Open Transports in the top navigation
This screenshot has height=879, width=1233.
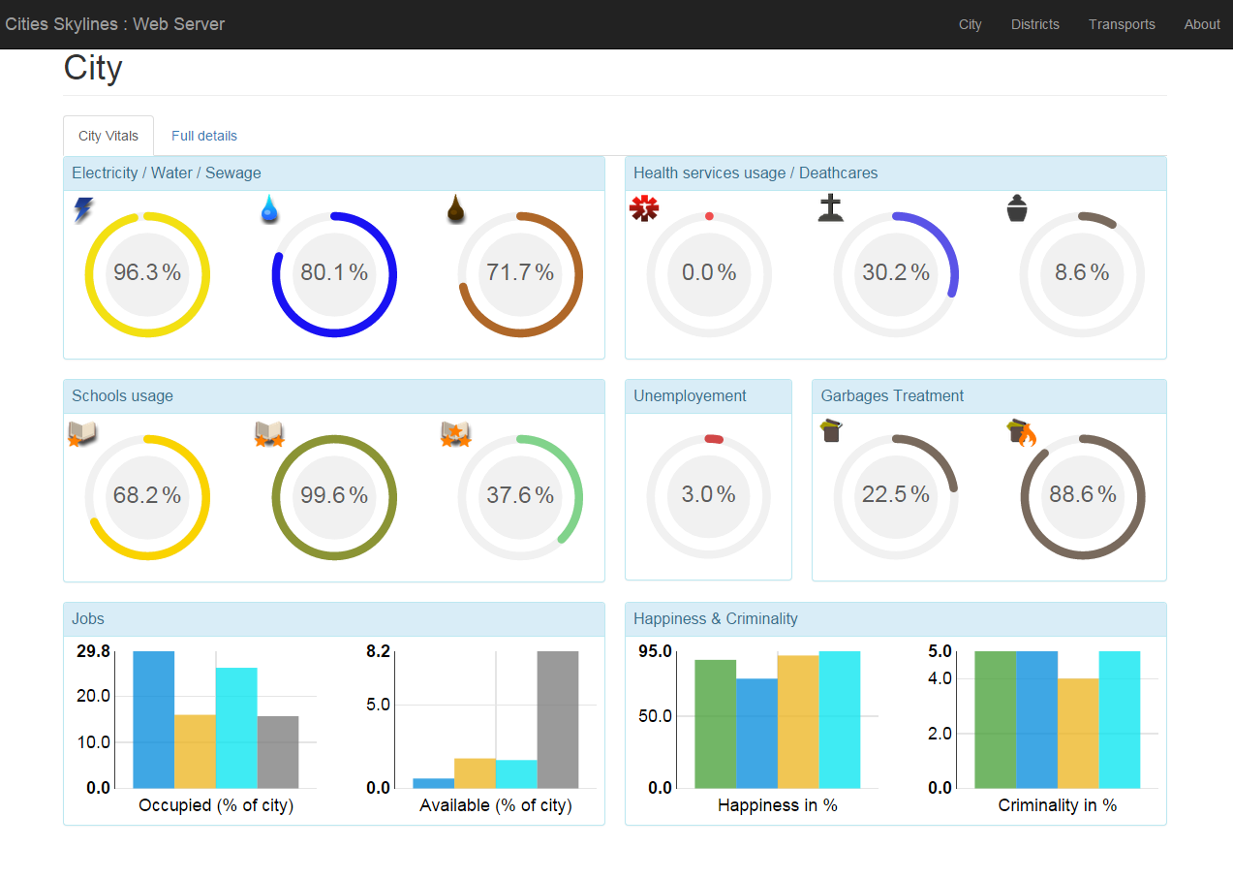(x=1122, y=24)
